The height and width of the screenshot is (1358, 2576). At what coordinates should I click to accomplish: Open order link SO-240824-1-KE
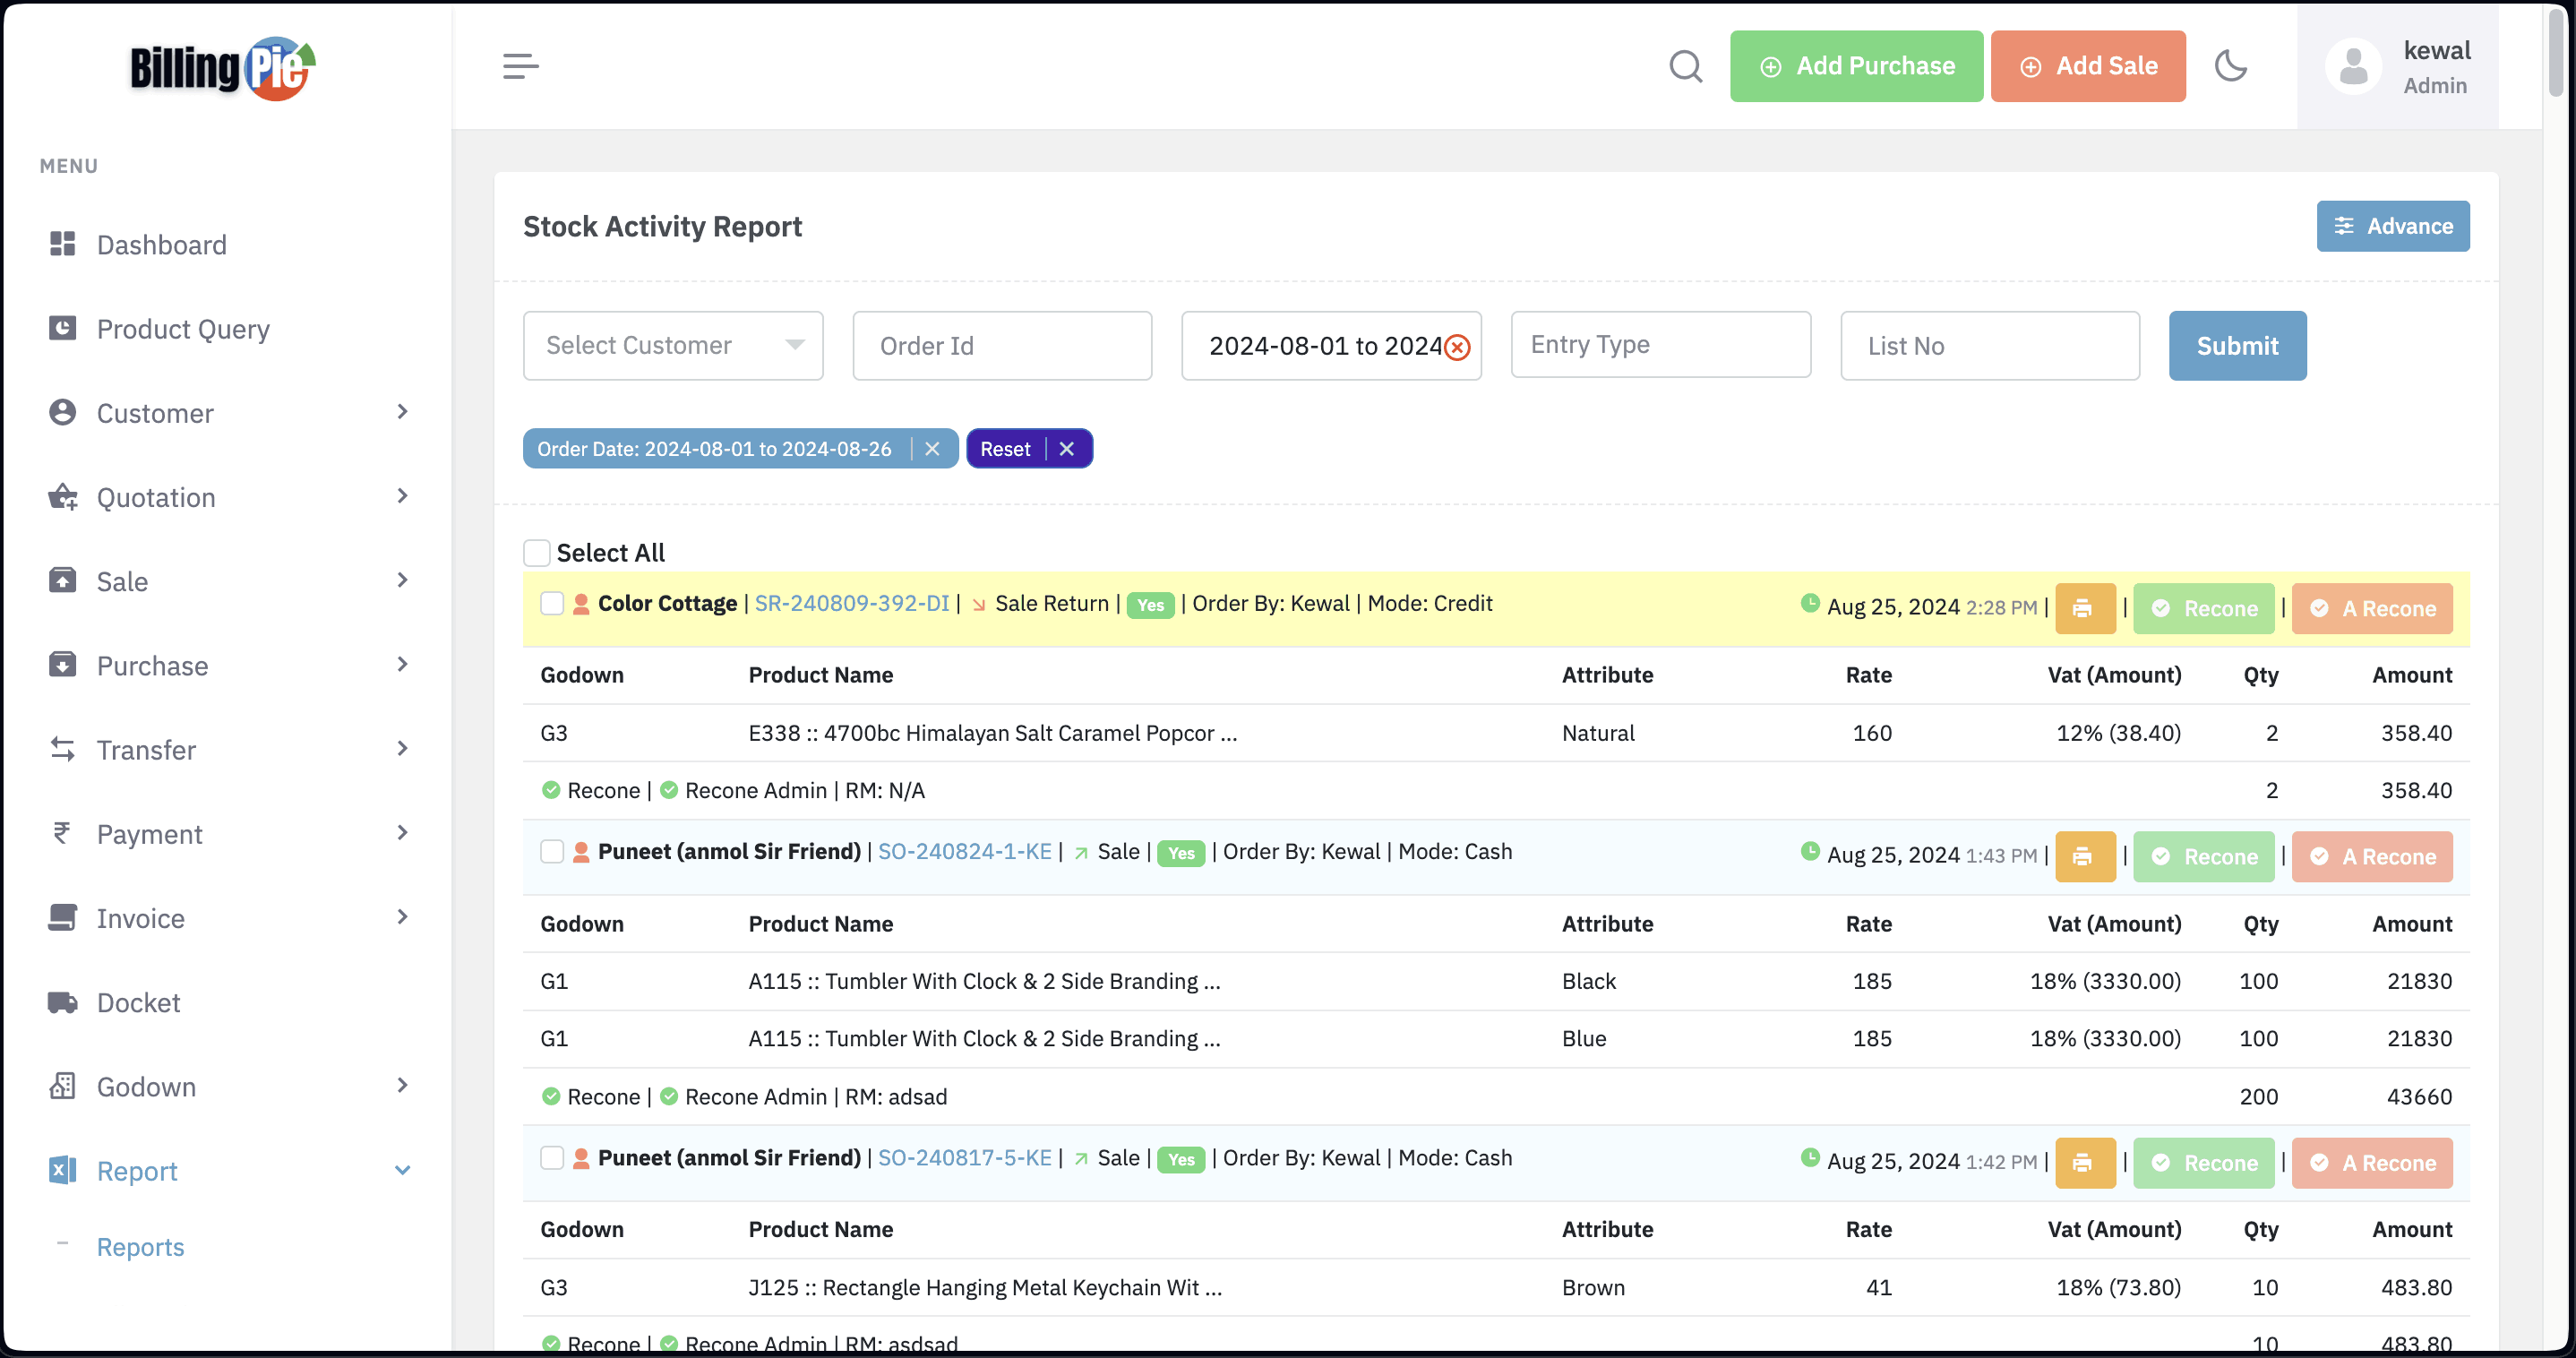point(964,851)
